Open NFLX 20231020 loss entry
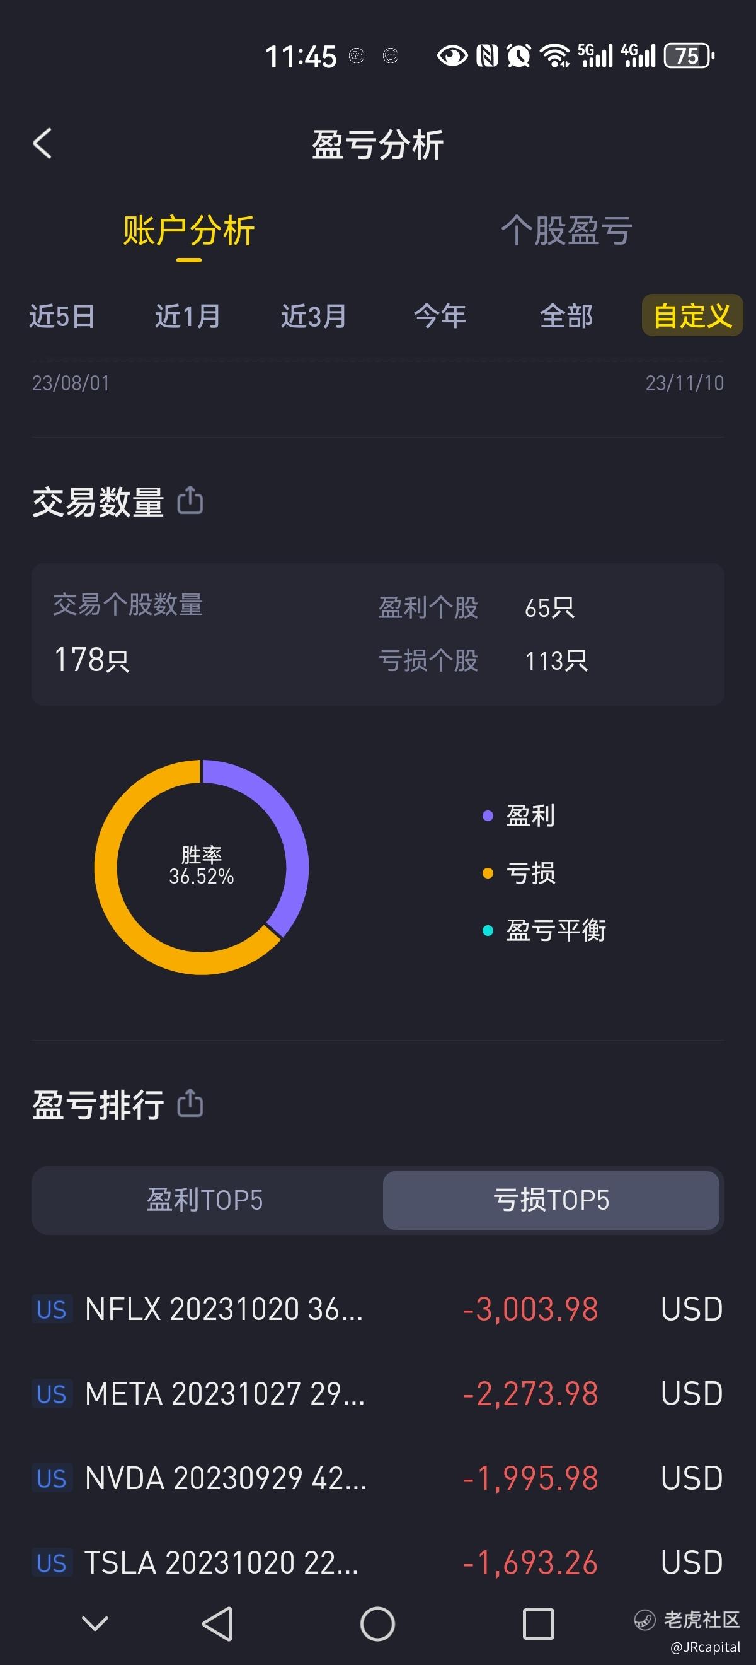 pyautogui.click(x=377, y=1309)
